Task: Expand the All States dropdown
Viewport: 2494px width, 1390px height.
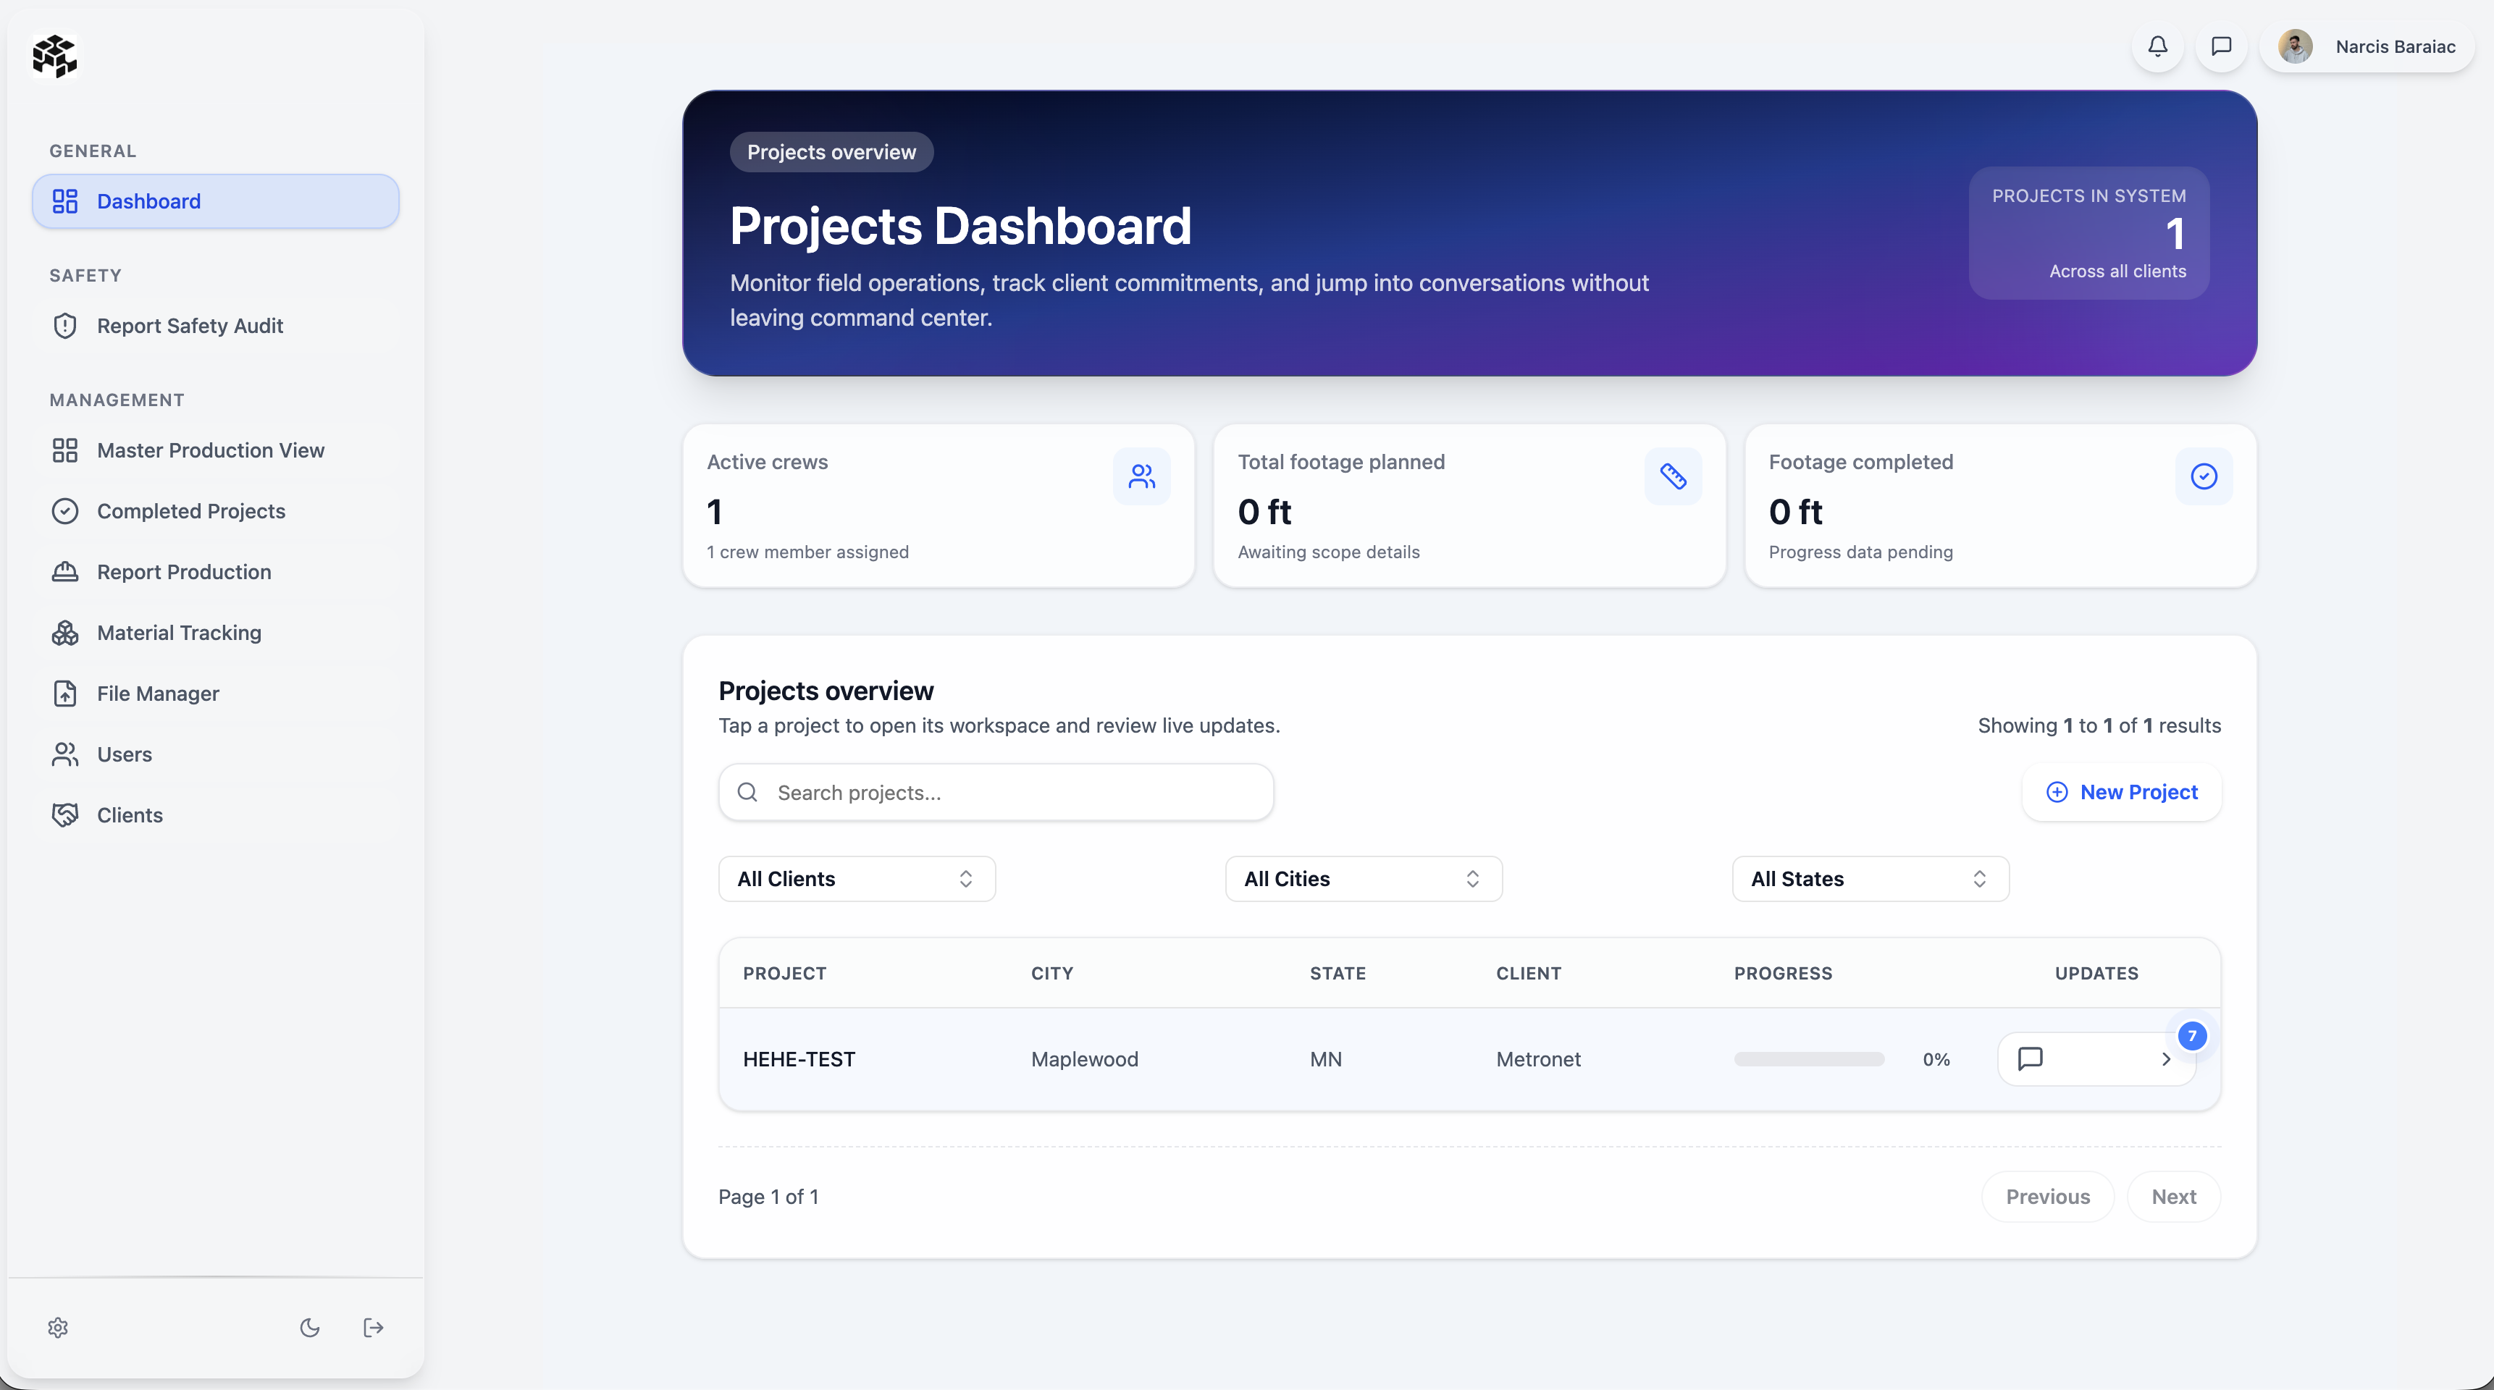Action: (1870, 879)
